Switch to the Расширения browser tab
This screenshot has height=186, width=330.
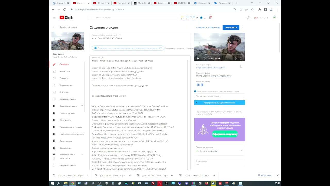pos(222,3)
